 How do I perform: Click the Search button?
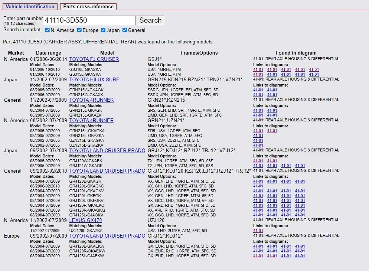click(150, 20)
